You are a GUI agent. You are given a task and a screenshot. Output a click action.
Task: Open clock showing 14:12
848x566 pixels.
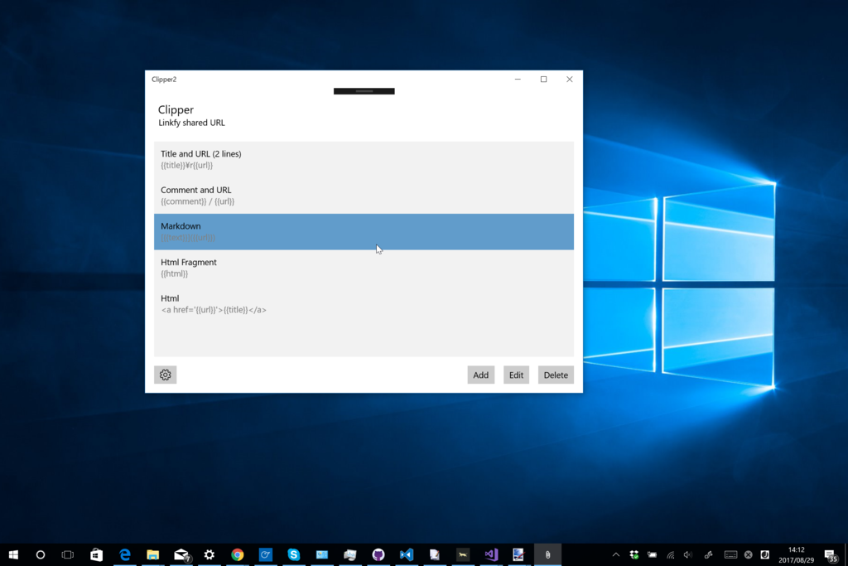(x=796, y=554)
